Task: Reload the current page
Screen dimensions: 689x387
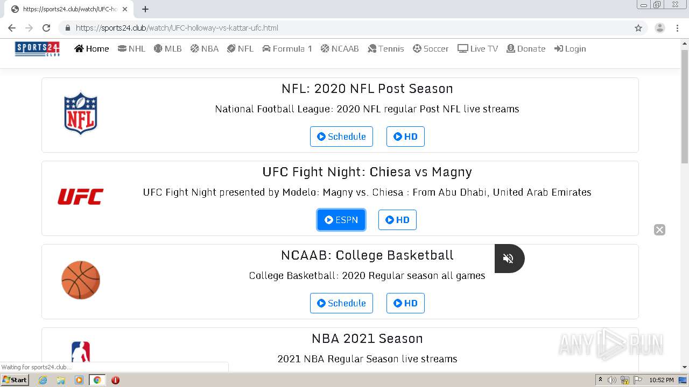Action: 46,28
